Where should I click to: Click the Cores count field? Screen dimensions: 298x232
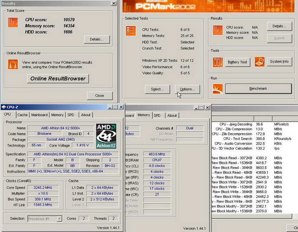[84, 218]
